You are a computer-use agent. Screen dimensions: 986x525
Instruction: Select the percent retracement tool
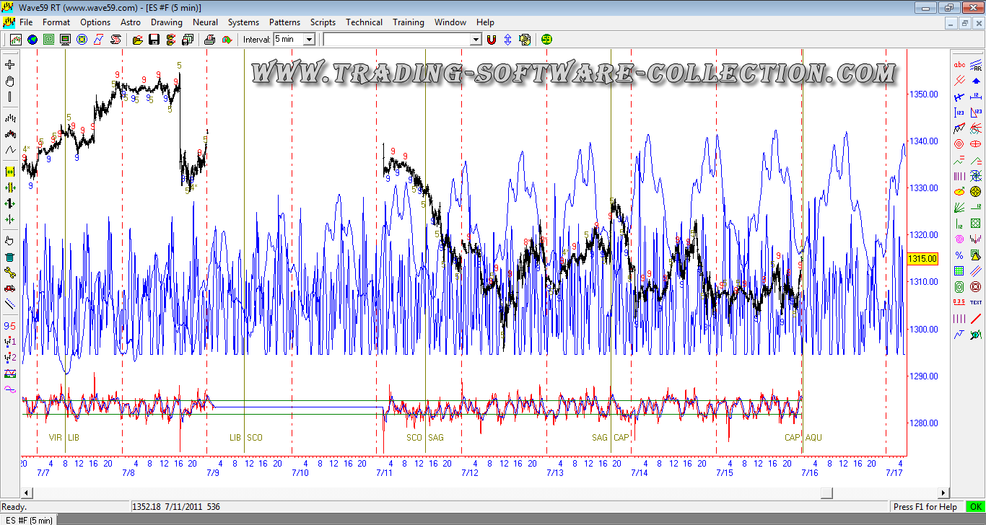[959, 255]
